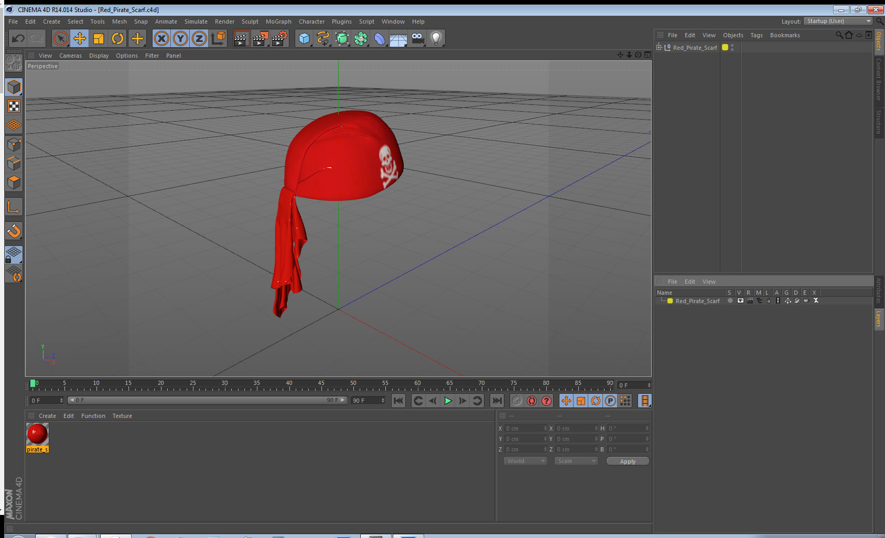Activate the Scale tool
885x538 pixels.
(99, 38)
